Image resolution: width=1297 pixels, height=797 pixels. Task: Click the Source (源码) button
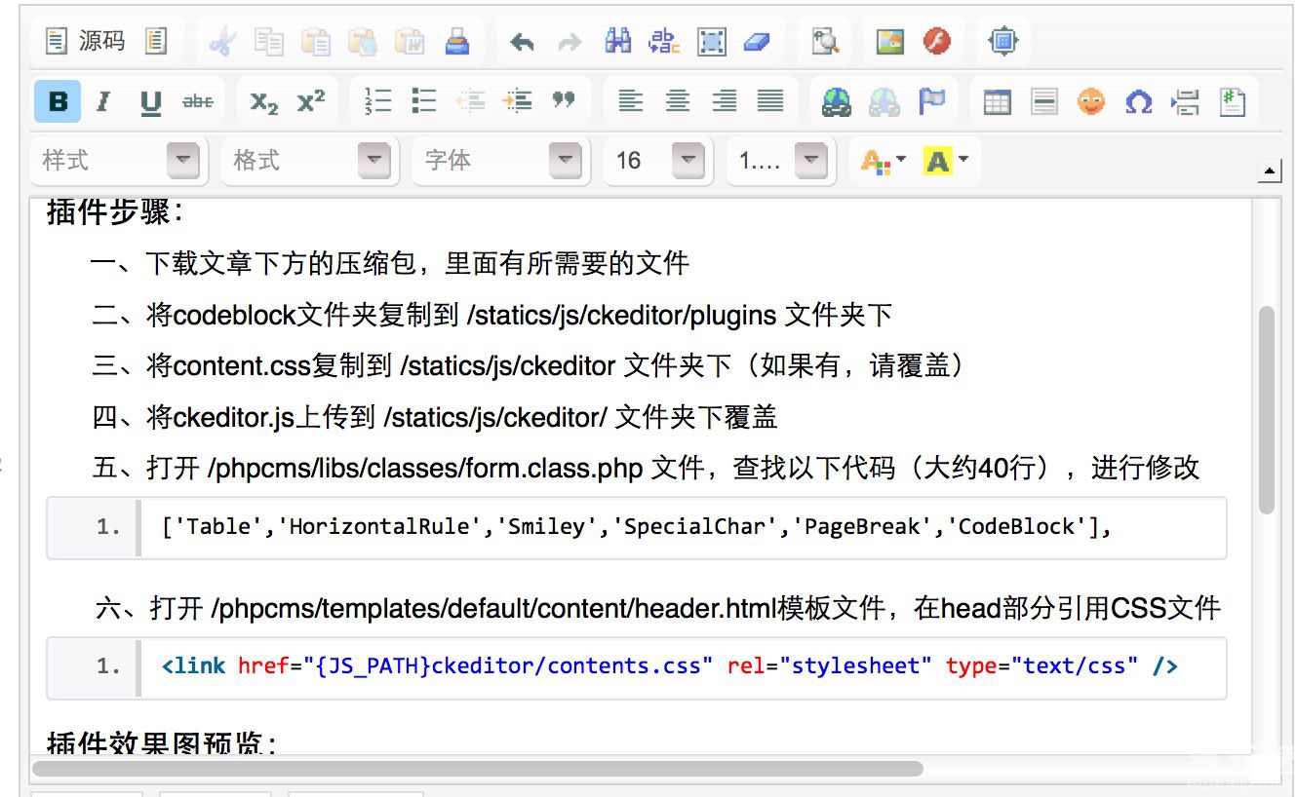pos(87,41)
